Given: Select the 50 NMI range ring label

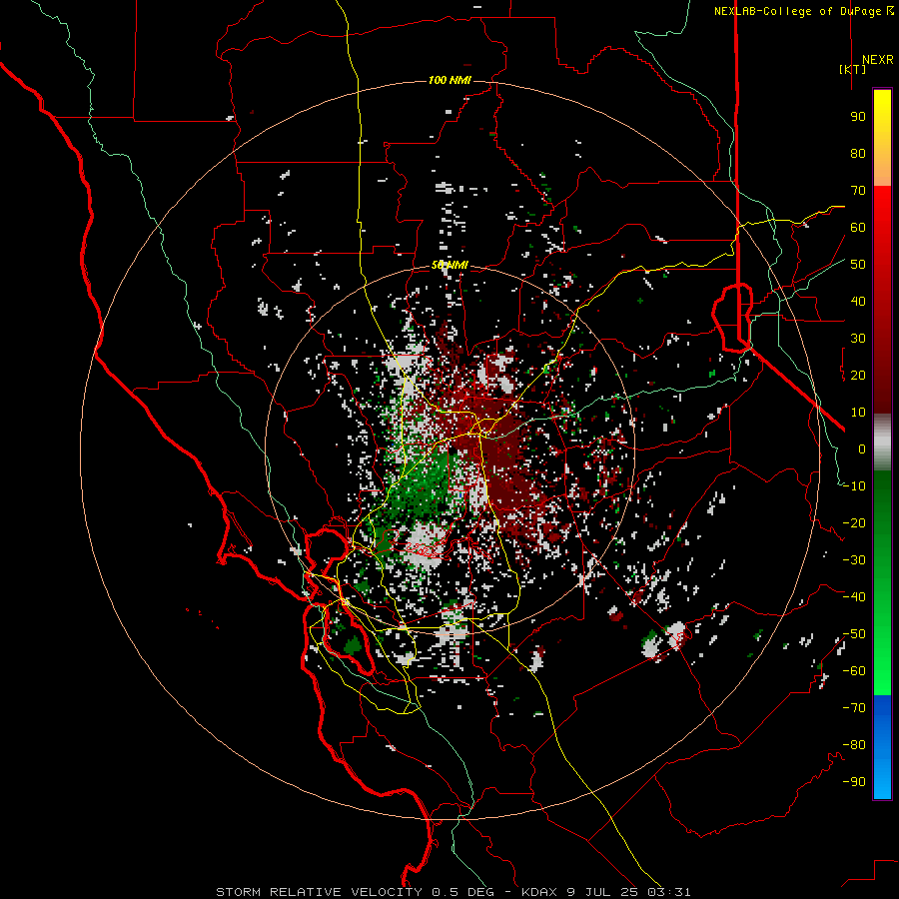Looking at the screenshot, I should click(x=449, y=265).
